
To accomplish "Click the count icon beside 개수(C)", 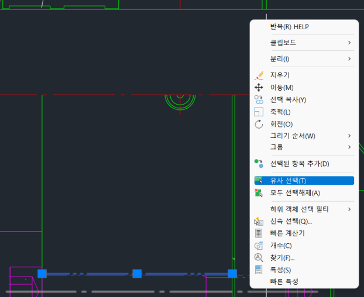I will tap(259, 246).
